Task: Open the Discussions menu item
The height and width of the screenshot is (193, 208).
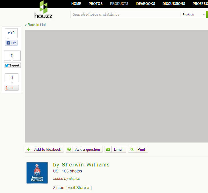Action: click(174, 4)
